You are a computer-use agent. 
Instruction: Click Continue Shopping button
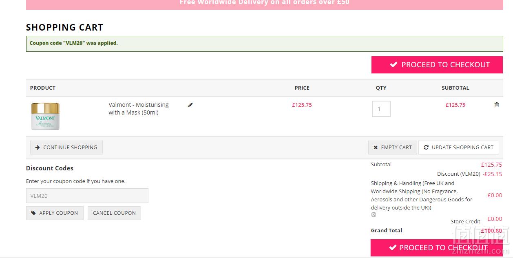click(x=66, y=148)
